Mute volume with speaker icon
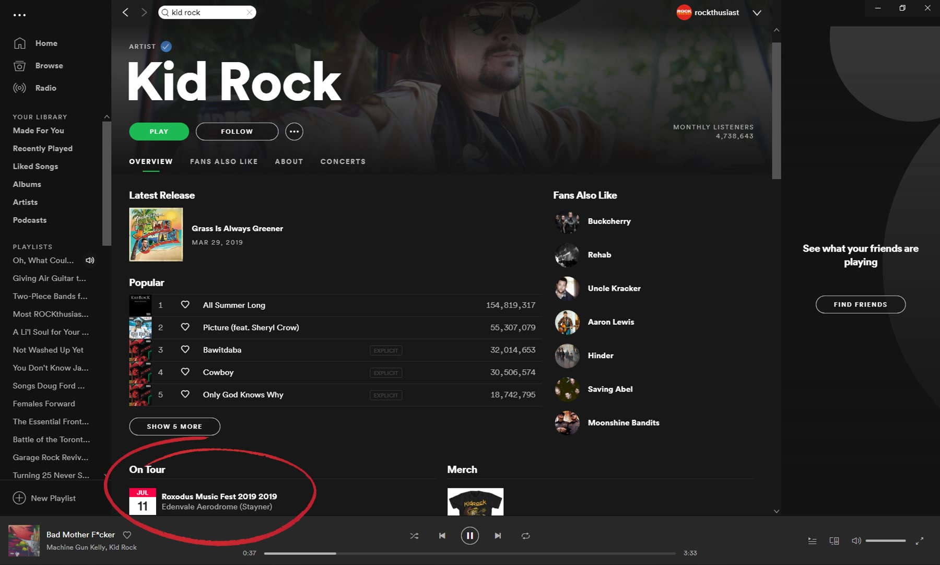This screenshot has height=565, width=940. click(856, 541)
